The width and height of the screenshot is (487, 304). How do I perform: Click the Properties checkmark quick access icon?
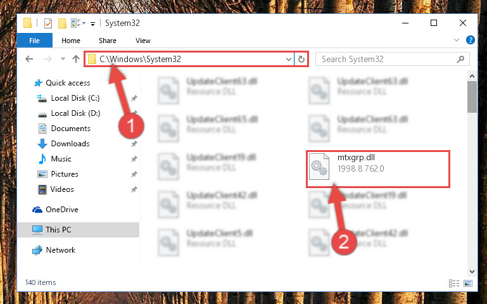click(x=48, y=23)
